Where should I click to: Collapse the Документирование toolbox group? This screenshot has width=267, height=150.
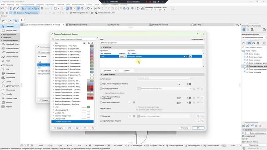click(10, 40)
